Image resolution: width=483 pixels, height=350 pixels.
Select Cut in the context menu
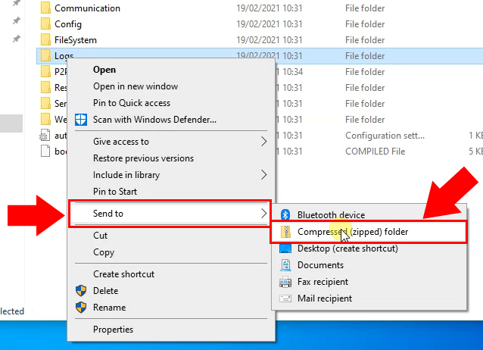[100, 236]
